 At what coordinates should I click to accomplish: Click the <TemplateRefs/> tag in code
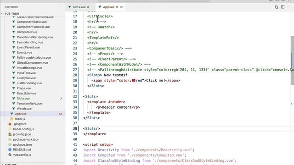(x=103, y=38)
